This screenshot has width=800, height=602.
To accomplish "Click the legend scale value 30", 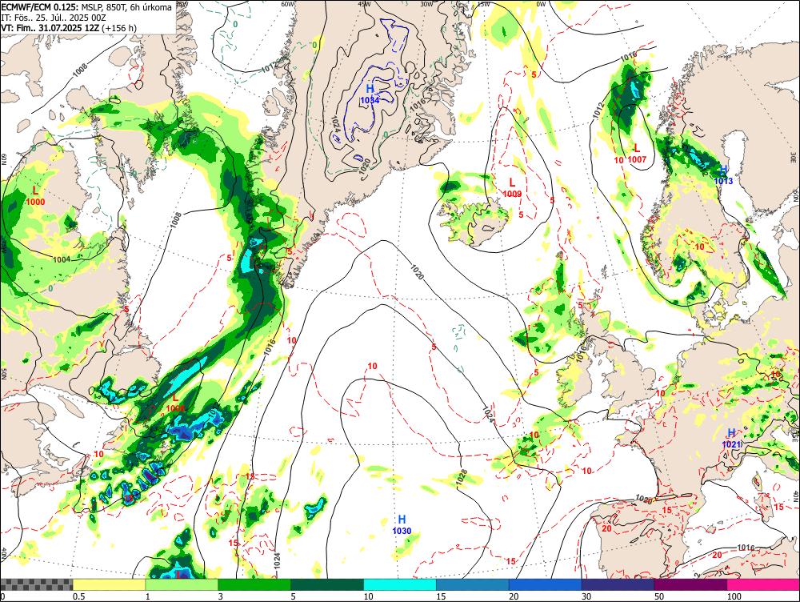I will (586, 596).
